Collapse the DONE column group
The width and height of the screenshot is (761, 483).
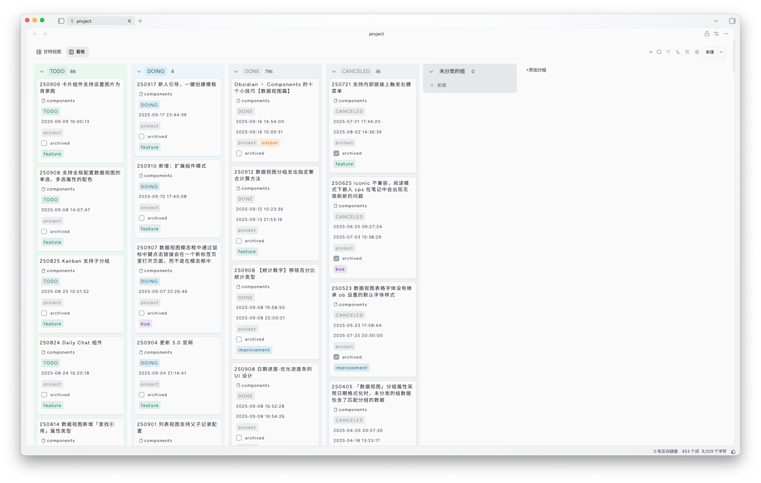(x=236, y=72)
